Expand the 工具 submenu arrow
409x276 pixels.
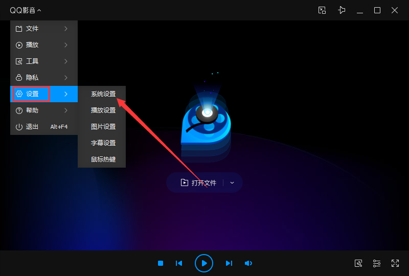tap(66, 61)
